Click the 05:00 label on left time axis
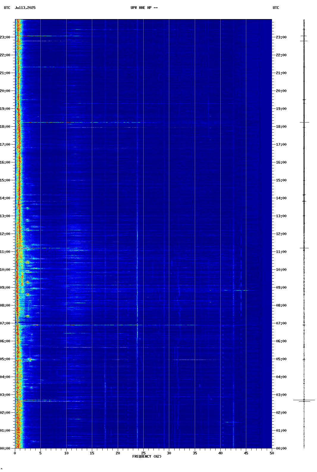317x472 pixels. tap(5, 359)
